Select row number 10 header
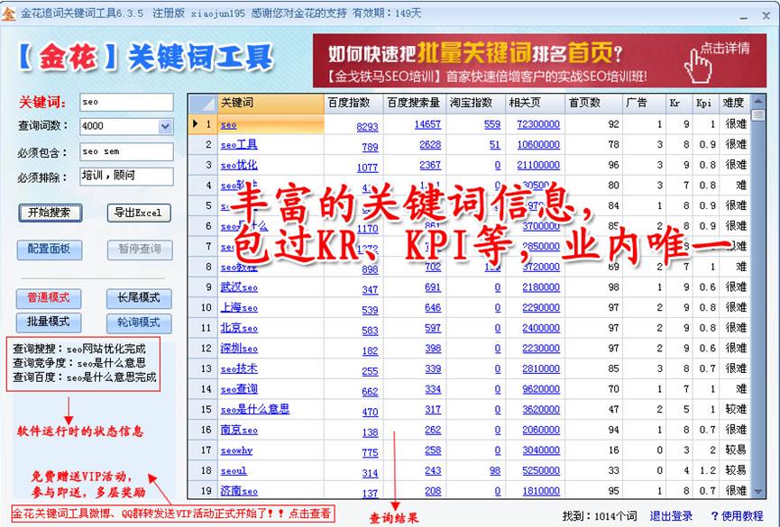 click(203, 308)
